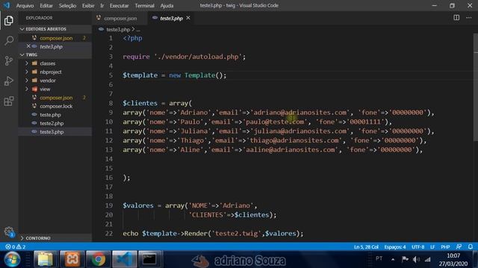Click the Ln 5, Col 28 status item
The image size is (478, 268).
coord(366,246)
